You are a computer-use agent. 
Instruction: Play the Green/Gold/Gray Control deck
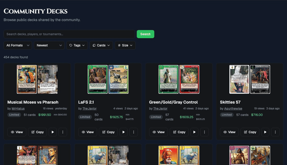coord(194,132)
